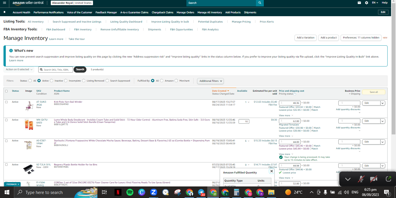The width and height of the screenshot is (396, 198).
Task: Open Manage Orders in the top nav
Action: 185,12
